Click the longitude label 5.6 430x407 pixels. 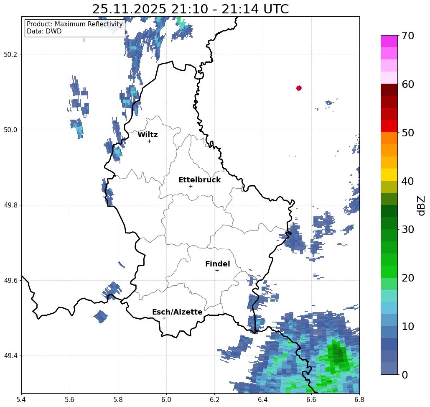pos(70,399)
